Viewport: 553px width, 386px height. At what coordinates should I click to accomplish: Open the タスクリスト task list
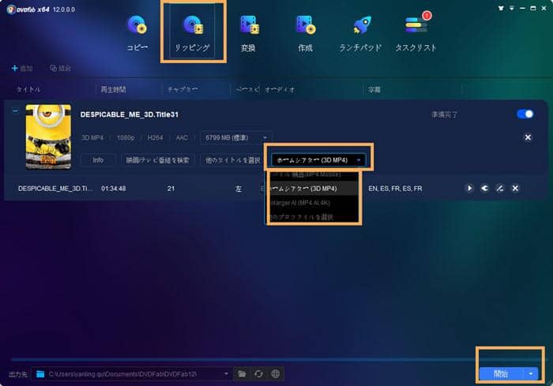click(x=416, y=34)
